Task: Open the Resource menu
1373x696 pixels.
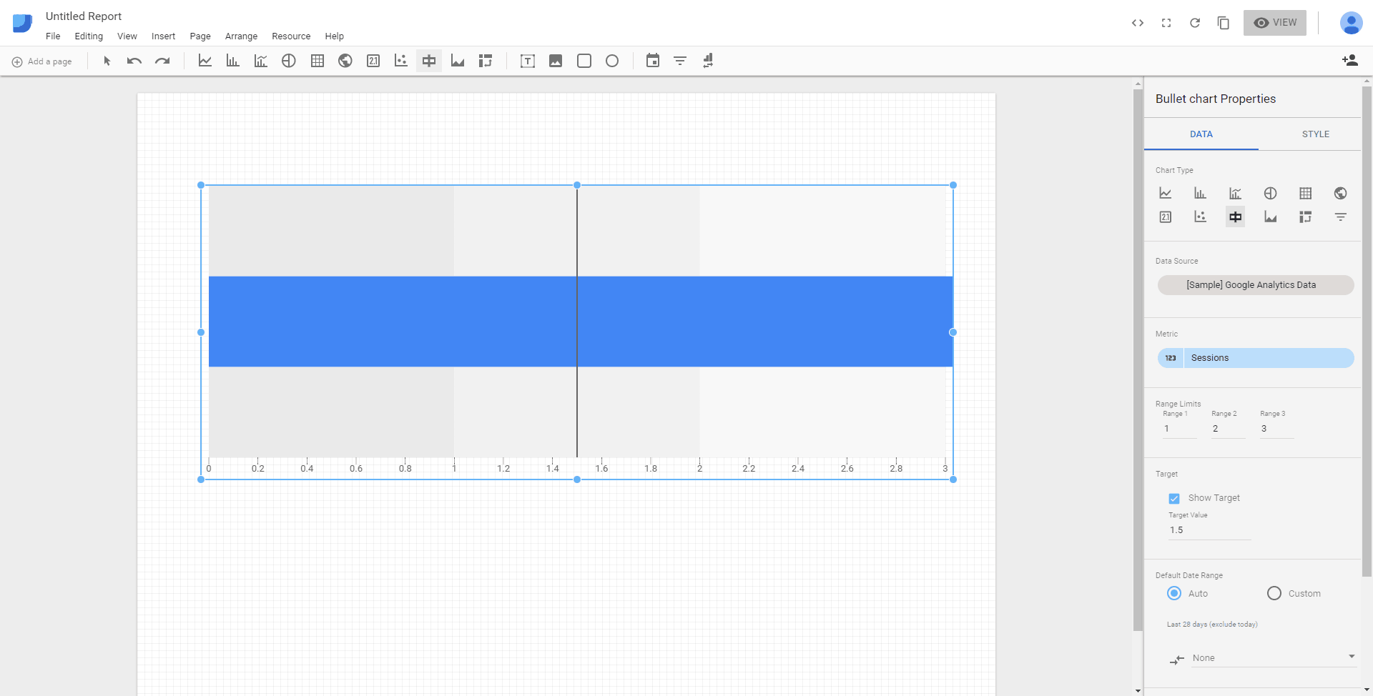Action: point(290,36)
